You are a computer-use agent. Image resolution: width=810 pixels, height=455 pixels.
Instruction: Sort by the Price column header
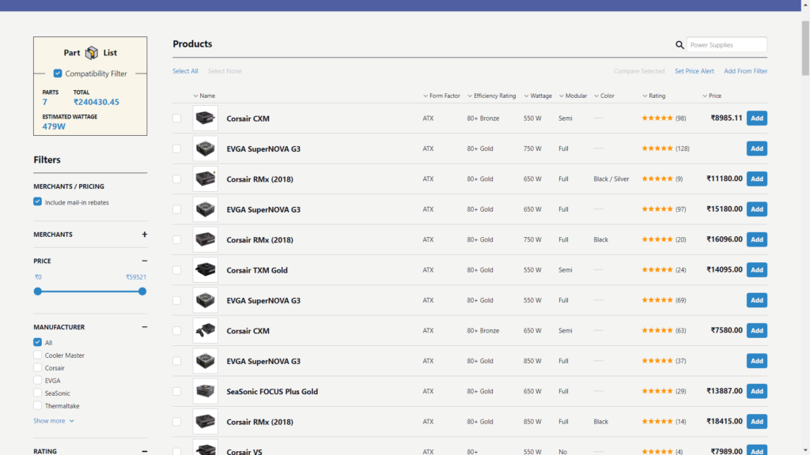(712, 96)
